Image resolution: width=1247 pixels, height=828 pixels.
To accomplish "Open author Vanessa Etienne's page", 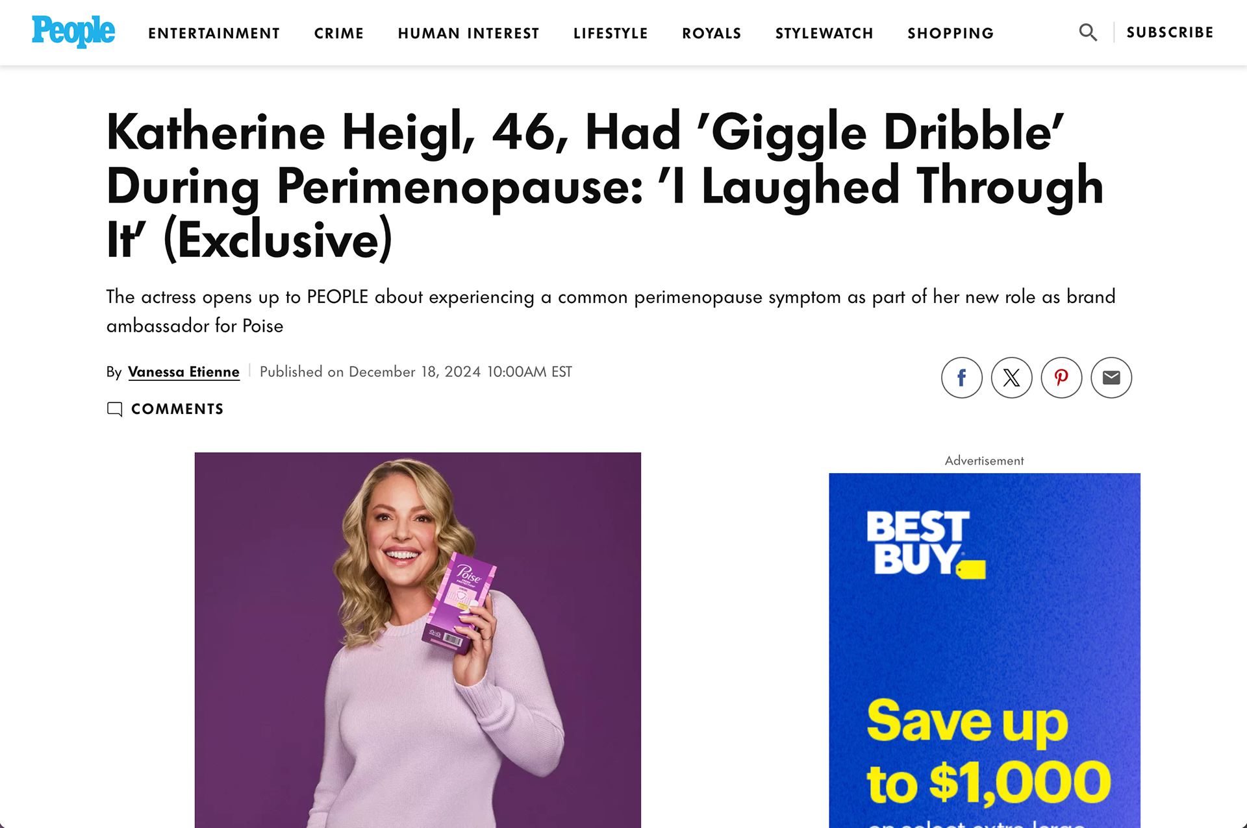I will (184, 372).
